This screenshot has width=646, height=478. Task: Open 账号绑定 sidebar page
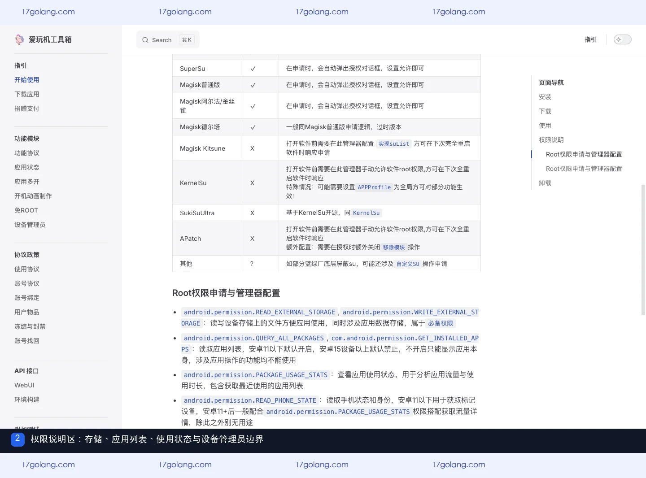point(27,298)
